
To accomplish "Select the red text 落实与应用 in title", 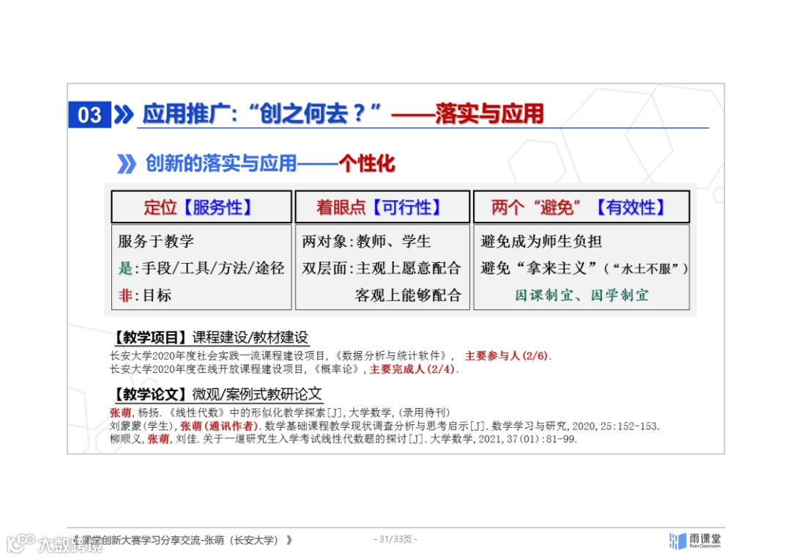I will (x=489, y=114).
